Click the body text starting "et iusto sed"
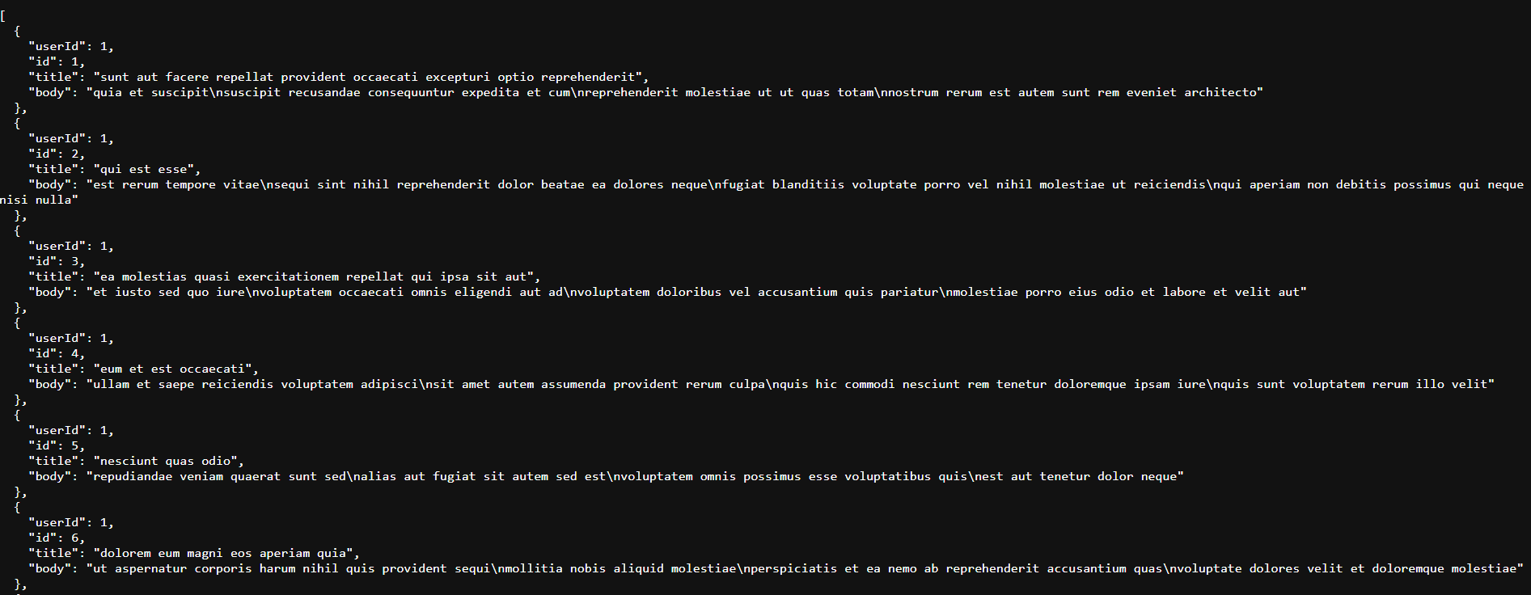Image resolution: width=1531 pixels, height=595 pixels. coord(696,293)
